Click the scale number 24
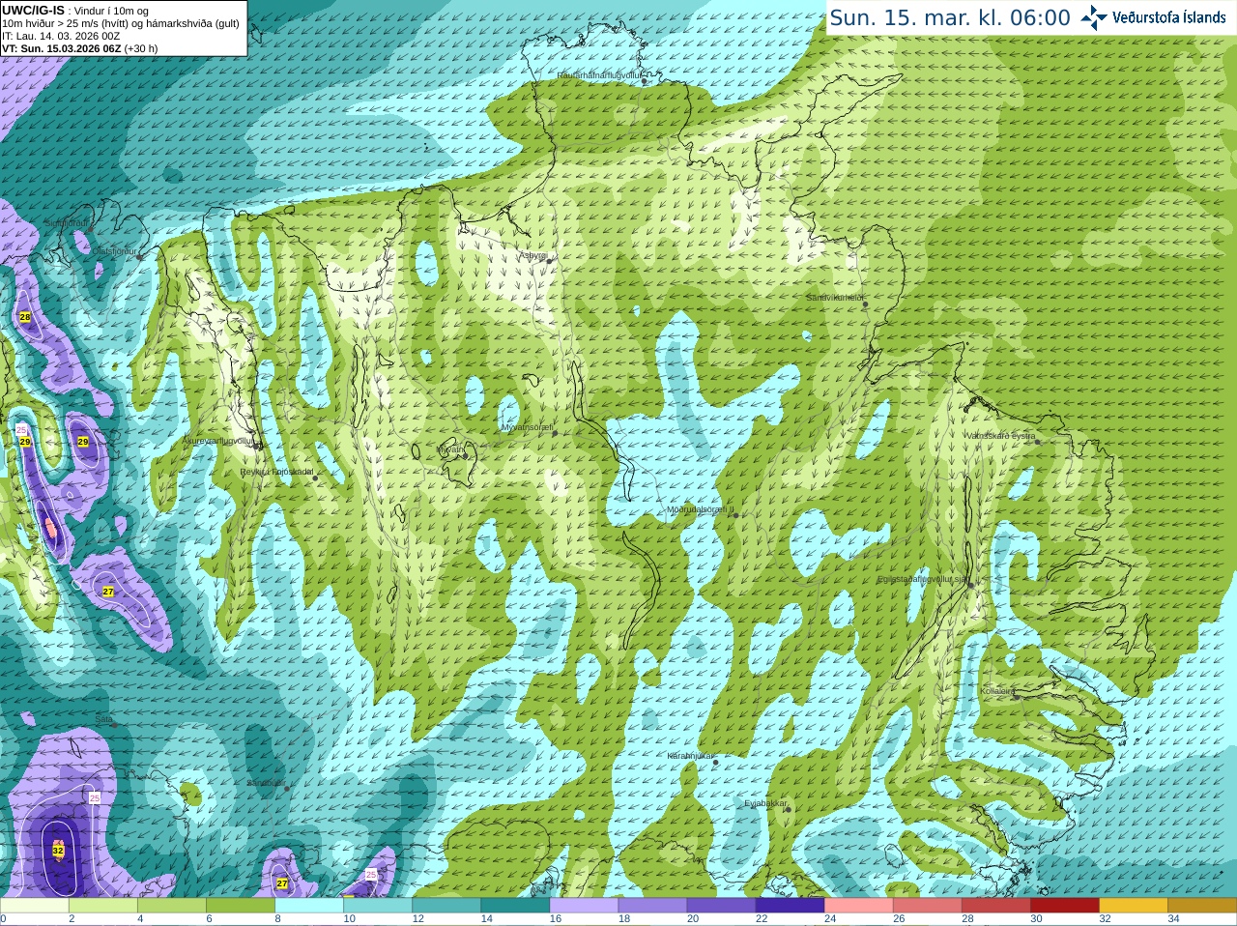Viewport: 1237px width, 926px height. pyautogui.click(x=830, y=919)
